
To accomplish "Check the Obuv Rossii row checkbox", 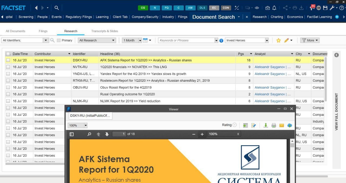I will (x=8, y=88).
